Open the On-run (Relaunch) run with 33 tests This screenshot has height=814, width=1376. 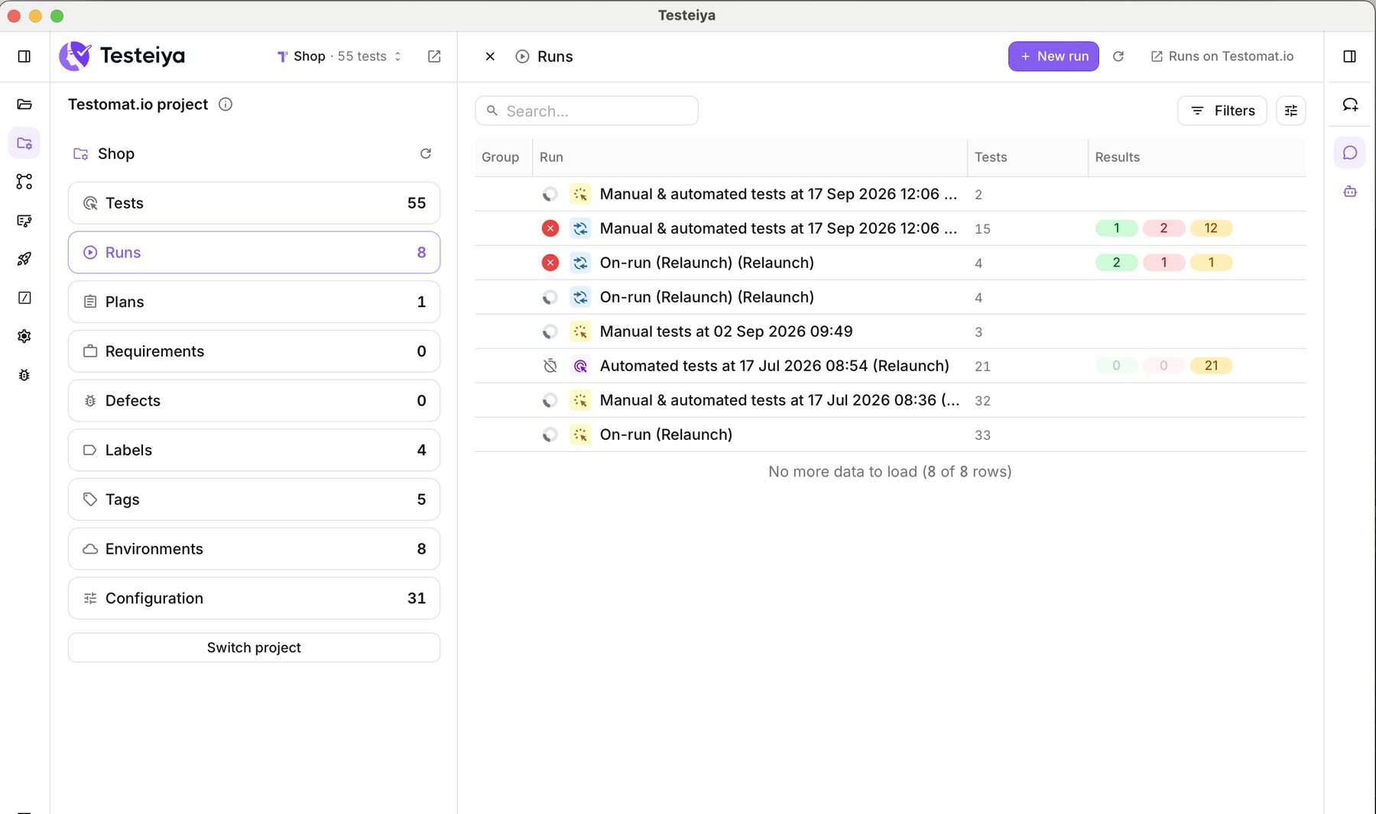click(x=666, y=434)
